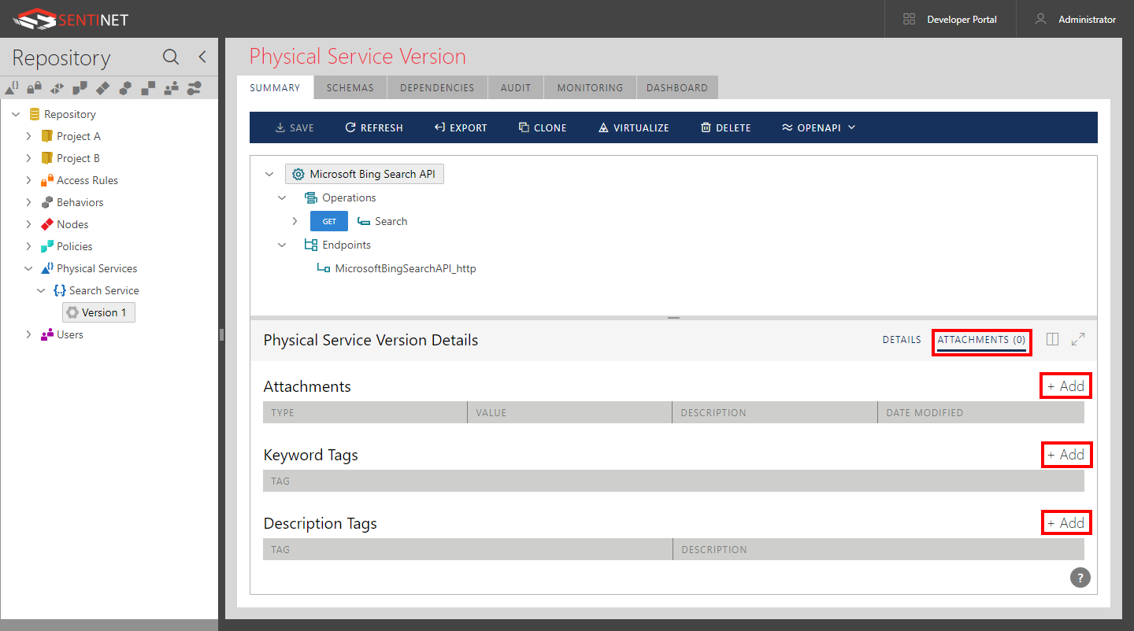
Task: Click the Project A folder icon
Action: click(46, 136)
